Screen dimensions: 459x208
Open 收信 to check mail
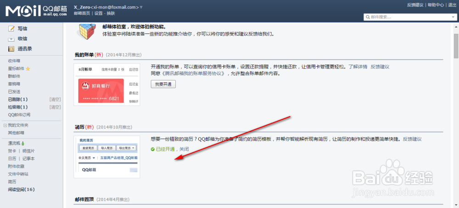click(x=22, y=39)
